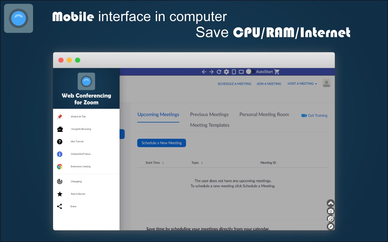Select Incognito Browsing menu entry
Viewport: 388px width, 242px height.
click(81, 129)
